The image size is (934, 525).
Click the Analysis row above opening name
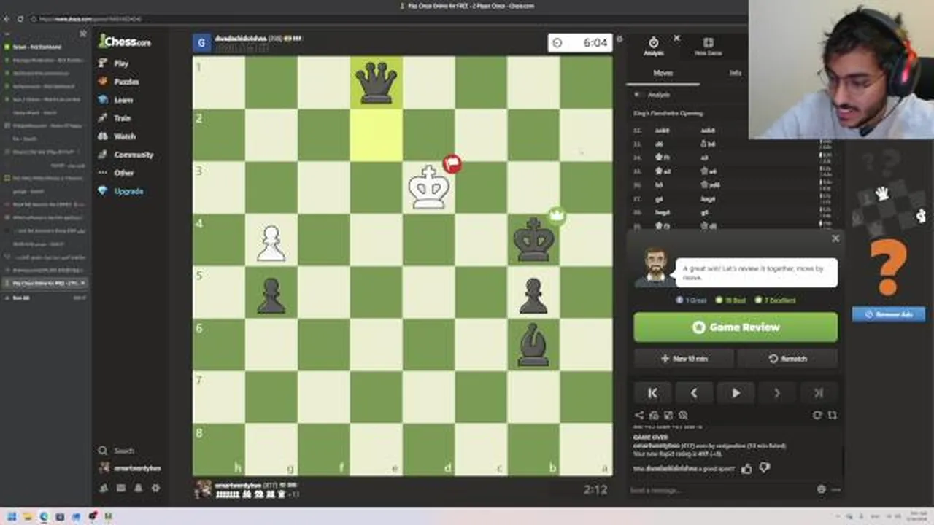(x=659, y=95)
